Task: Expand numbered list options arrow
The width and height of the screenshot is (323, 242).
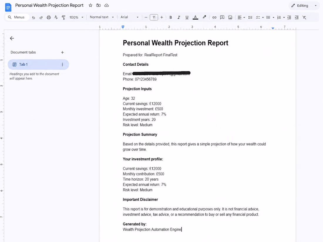Action: (x=284, y=18)
